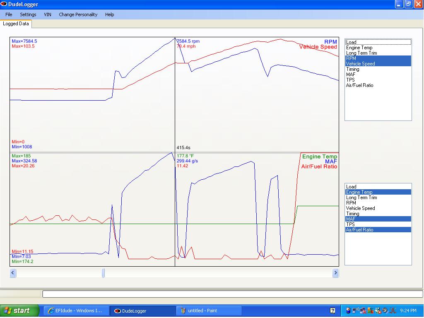
Task: Toggle Timing in the upper parameter list
Action: [378, 69]
